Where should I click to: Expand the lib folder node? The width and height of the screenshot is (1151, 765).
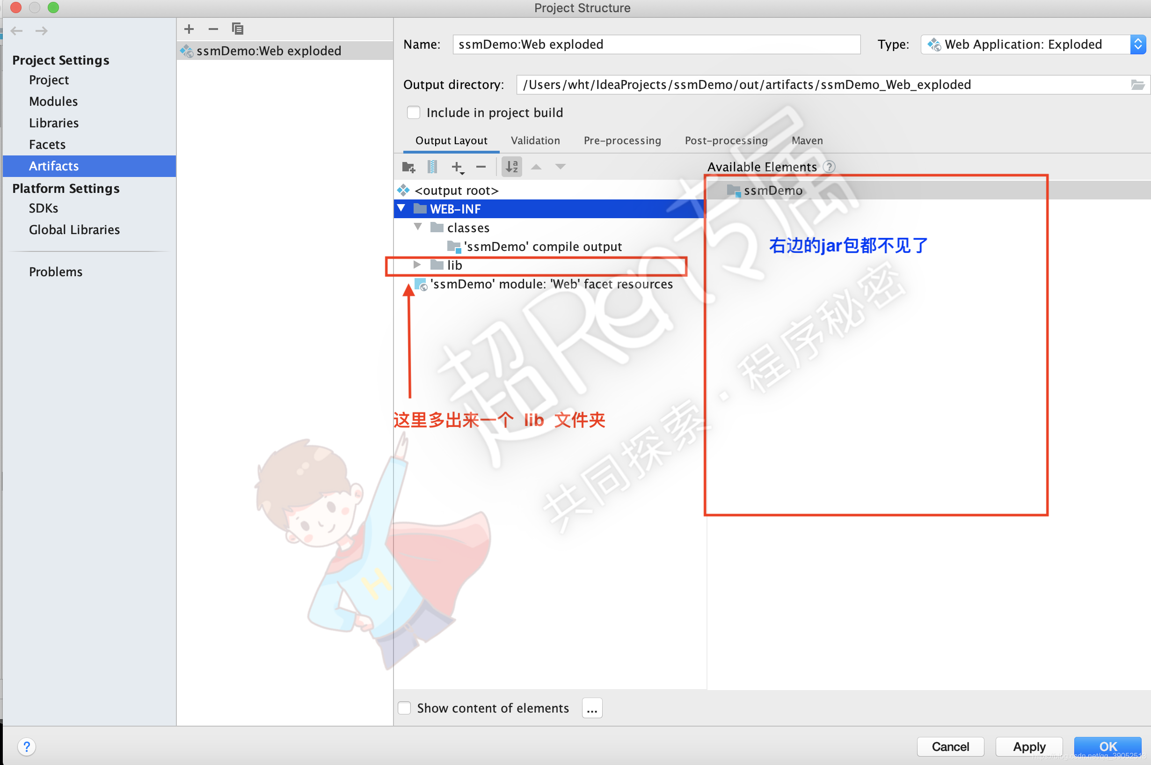tap(417, 265)
